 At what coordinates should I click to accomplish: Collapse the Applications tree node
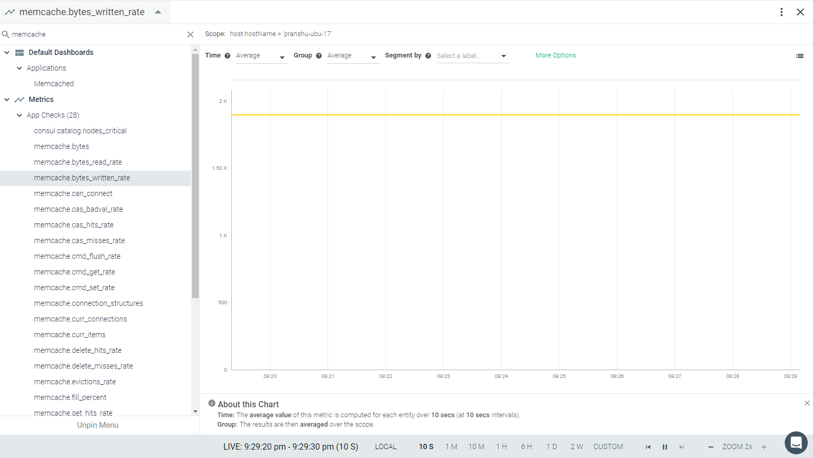19,68
